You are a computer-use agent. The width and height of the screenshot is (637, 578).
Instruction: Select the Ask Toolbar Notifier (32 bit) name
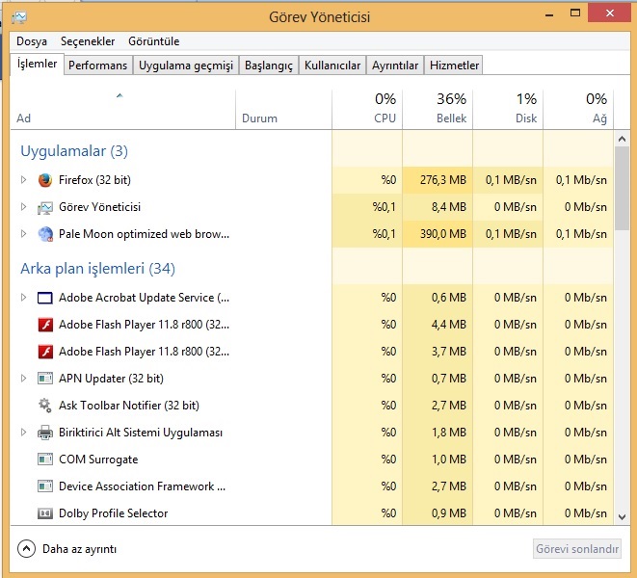tap(129, 406)
